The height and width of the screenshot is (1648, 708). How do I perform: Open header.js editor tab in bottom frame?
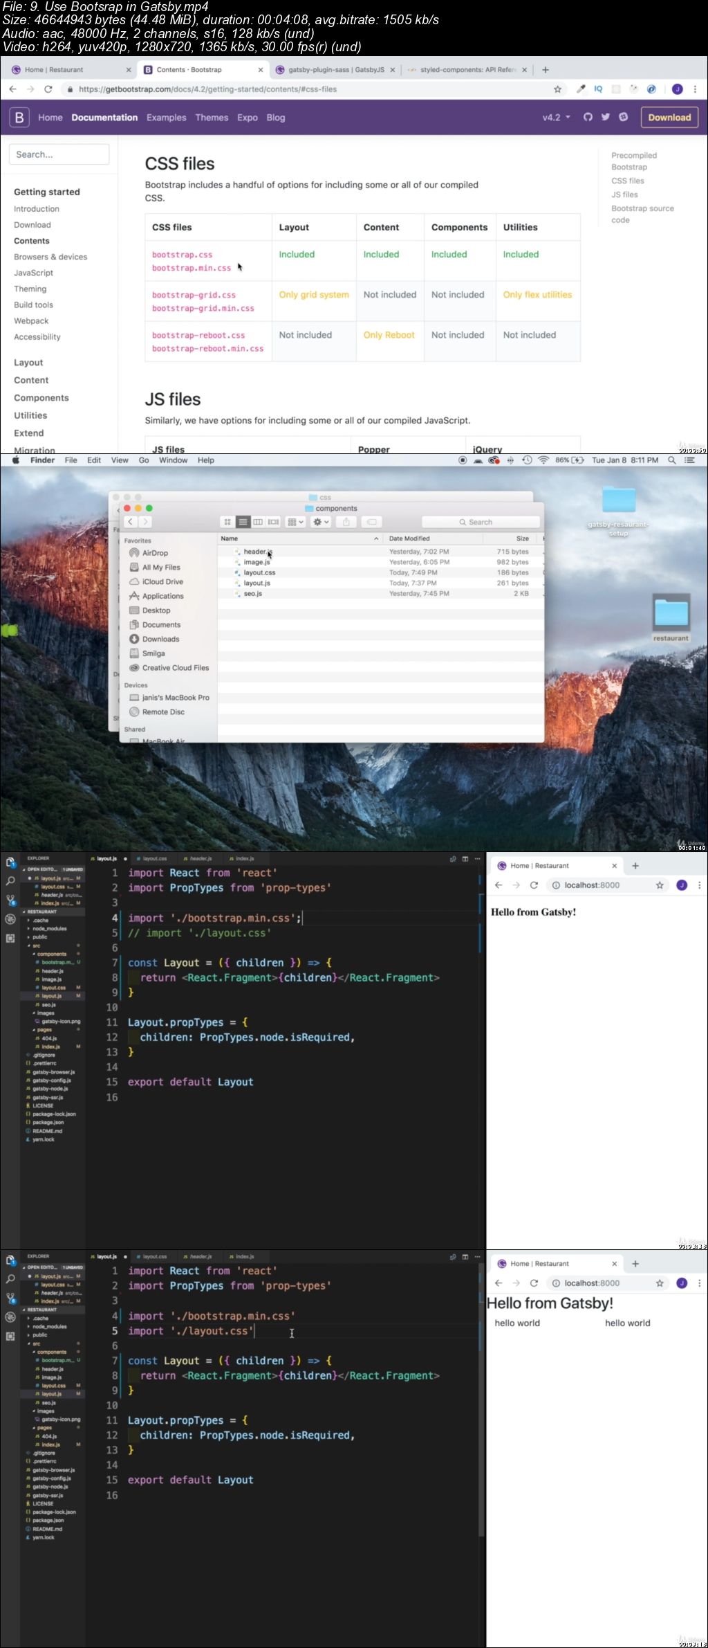click(201, 1257)
